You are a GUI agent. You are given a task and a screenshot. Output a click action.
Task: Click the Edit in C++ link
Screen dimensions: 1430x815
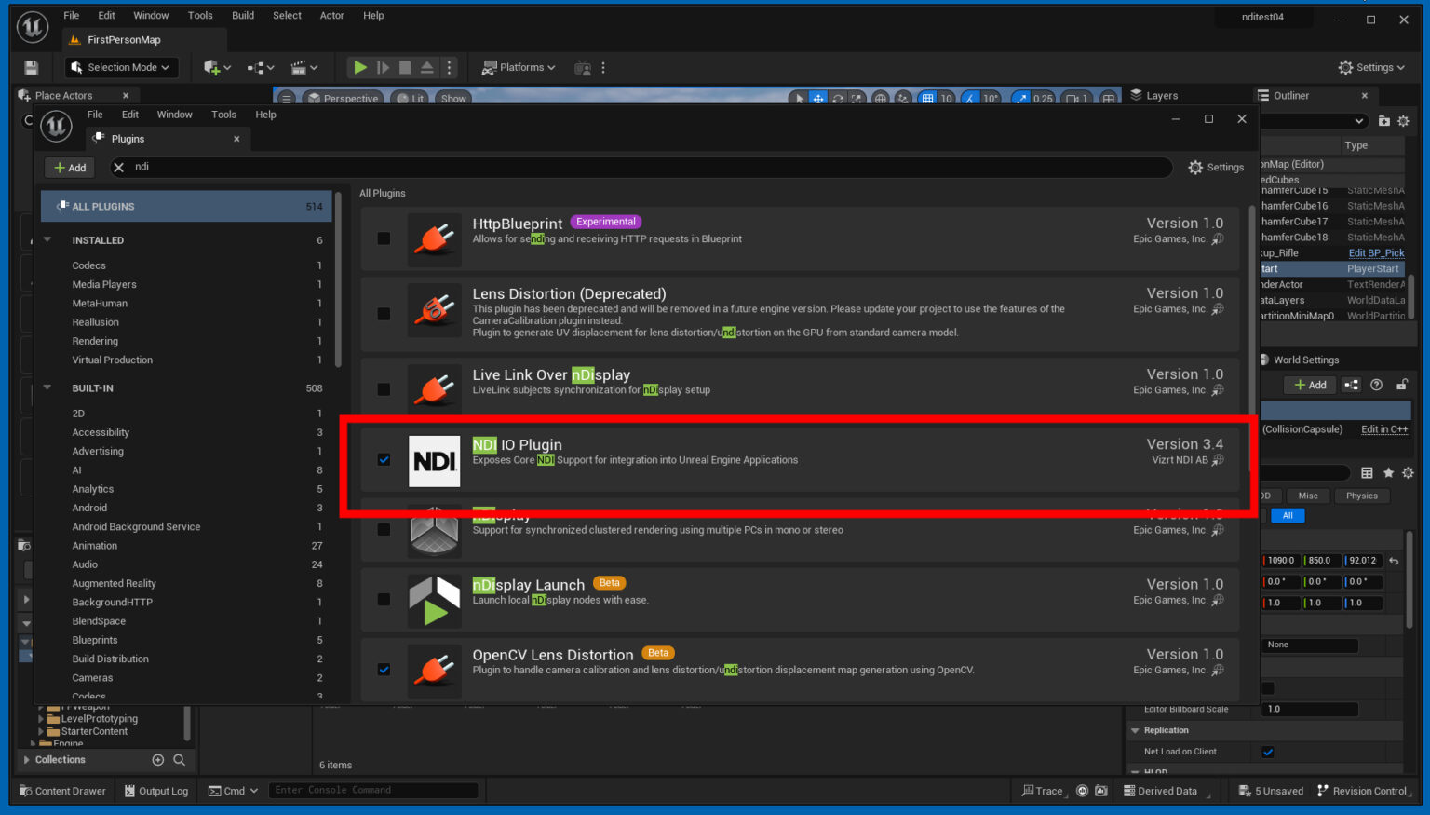(1383, 428)
